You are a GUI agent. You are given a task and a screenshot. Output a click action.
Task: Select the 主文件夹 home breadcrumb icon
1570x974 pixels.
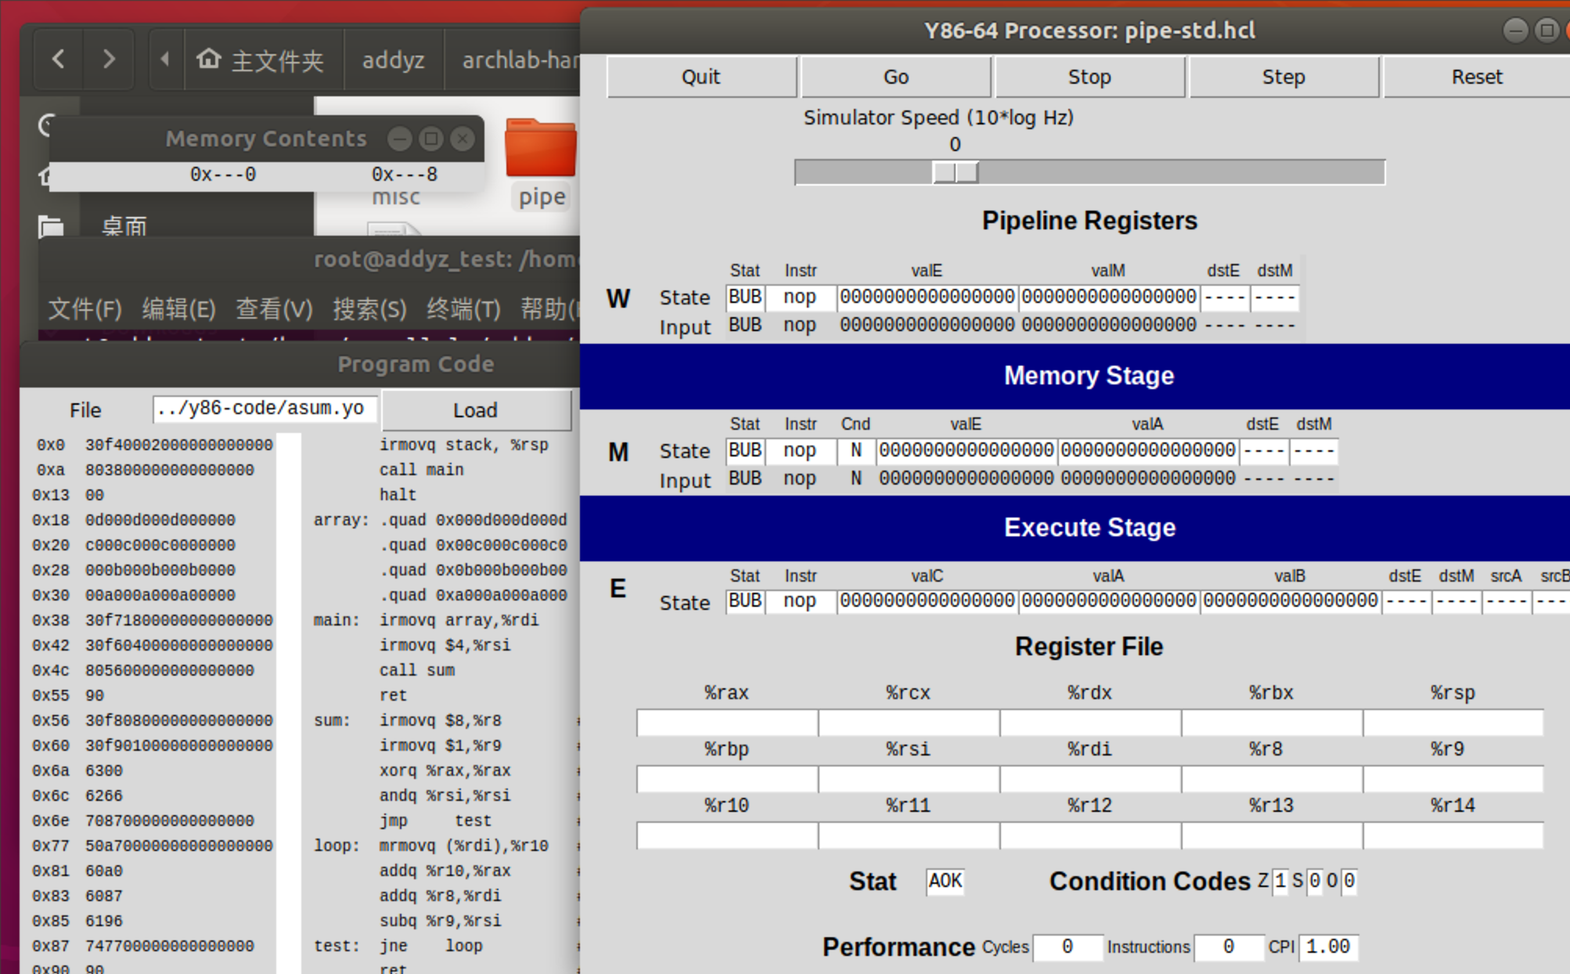coord(210,59)
